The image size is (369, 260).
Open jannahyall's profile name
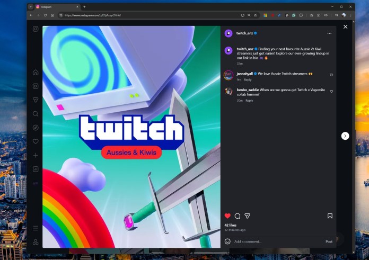tap(245, 74)
